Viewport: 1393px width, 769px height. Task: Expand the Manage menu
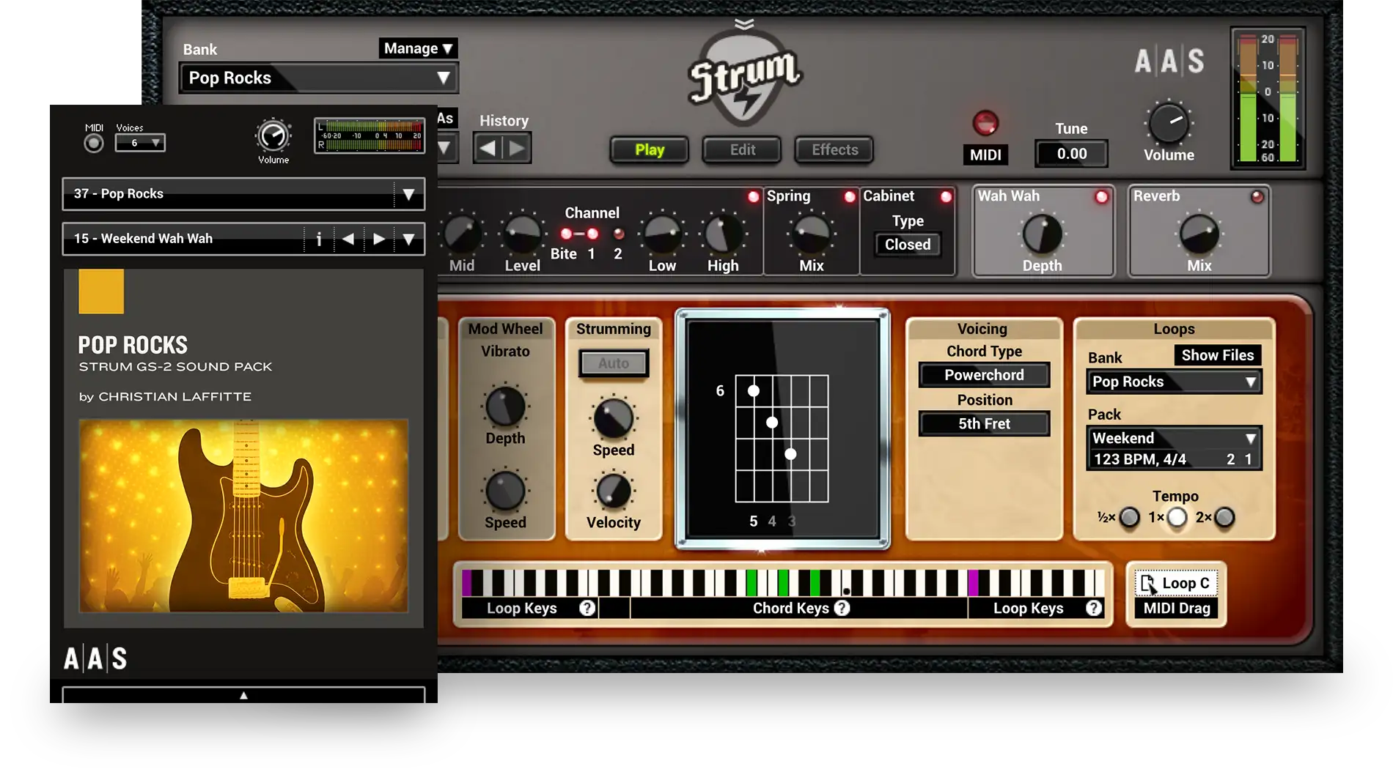418,48
